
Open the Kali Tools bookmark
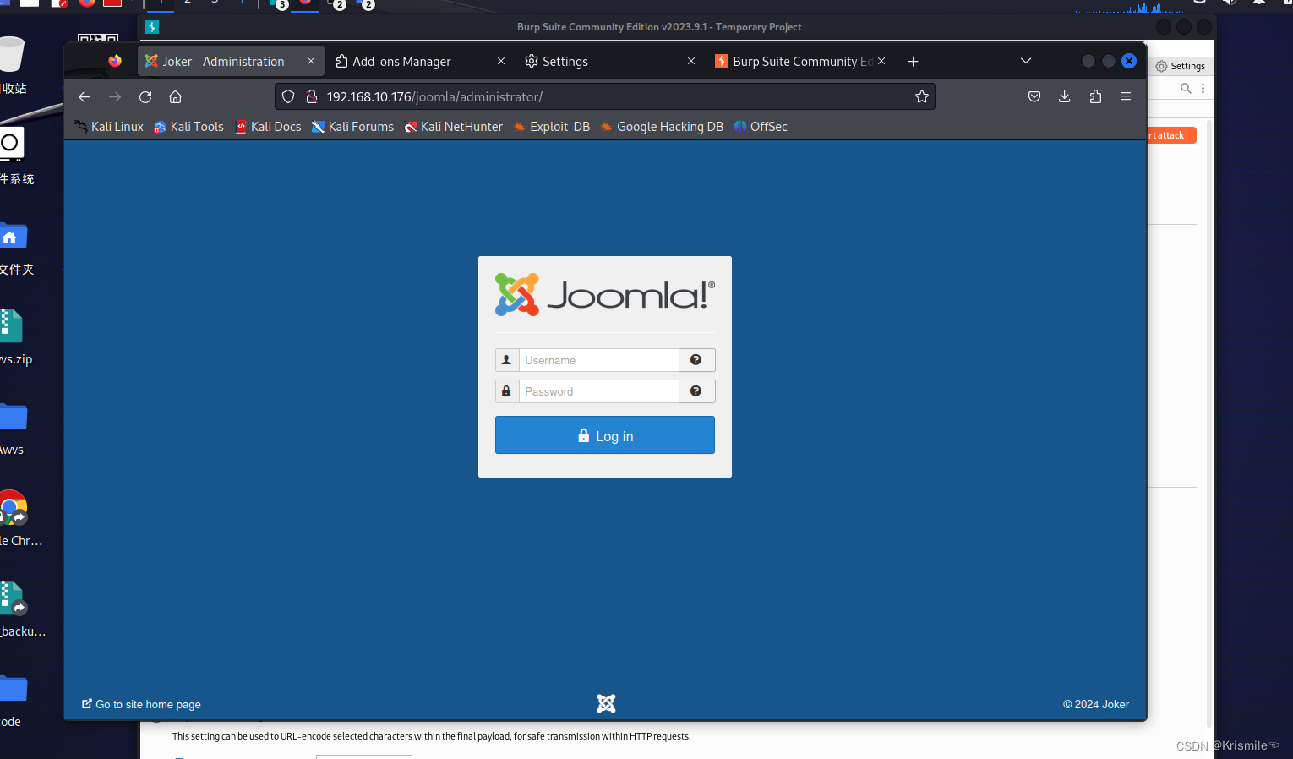click(x=188, y=127)
